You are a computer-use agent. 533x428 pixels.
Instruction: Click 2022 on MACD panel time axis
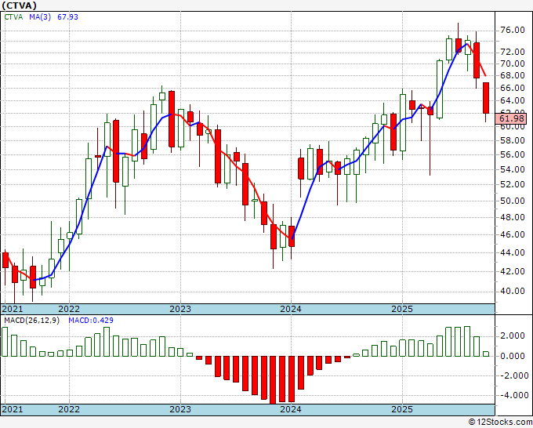69,409
